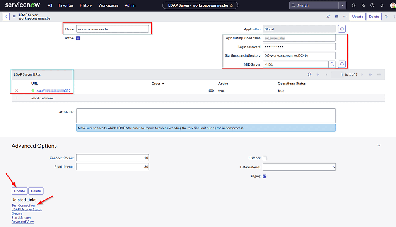Click the Attributes text area
The image size is (396, 227).
point(206,116)
